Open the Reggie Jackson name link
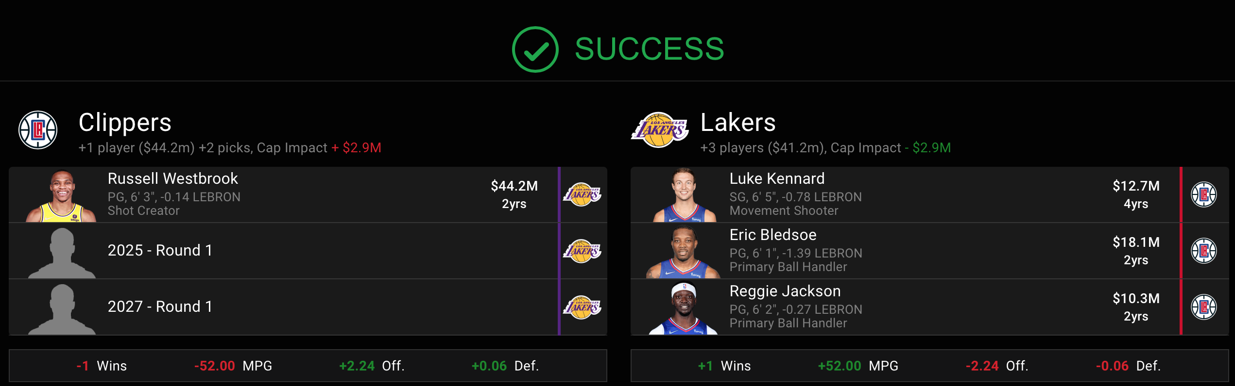Image resolution: width=1235 pixels, height=386 pixels. pyautogui.click(x=785, y=291)
